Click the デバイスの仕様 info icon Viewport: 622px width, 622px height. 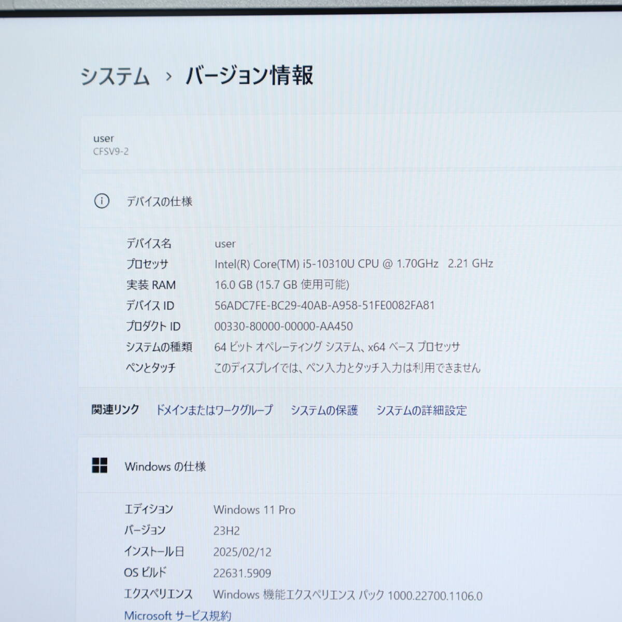pos(102,201)
